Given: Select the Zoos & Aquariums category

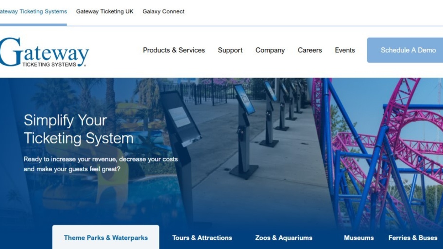Looking at the screenshot, I should click(284, 238).
